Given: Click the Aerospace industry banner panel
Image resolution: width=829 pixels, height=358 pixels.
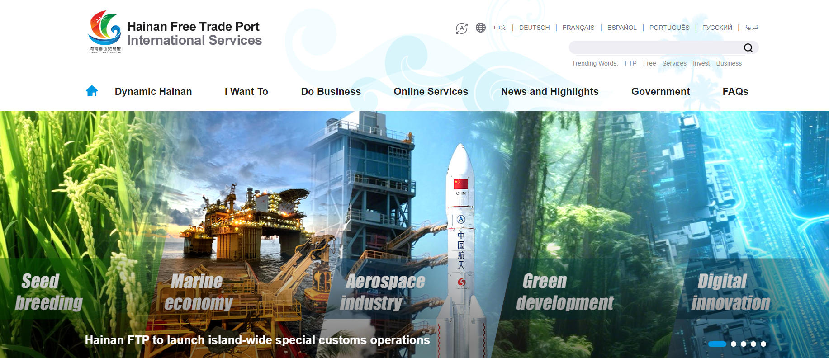Looking at the screenshot, I should [384, 292].
